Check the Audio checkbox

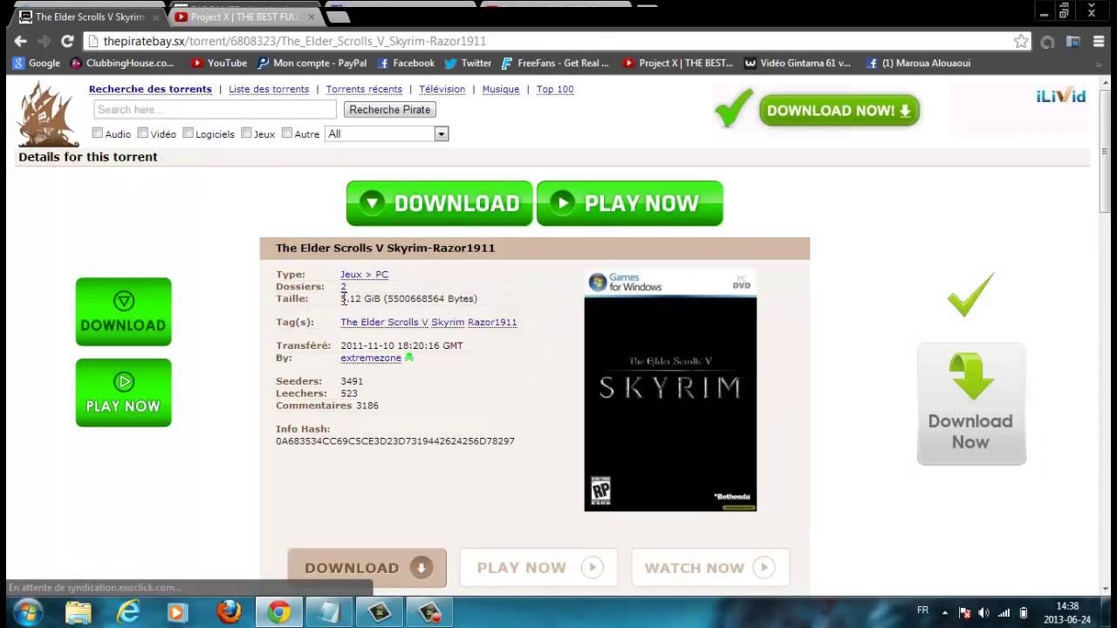[x=98, y=133]
